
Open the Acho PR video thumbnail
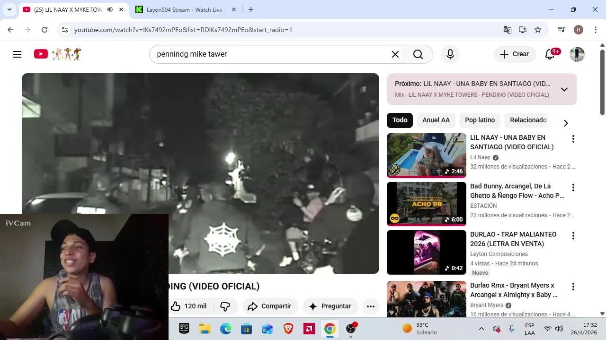click(x=427, y=204)
